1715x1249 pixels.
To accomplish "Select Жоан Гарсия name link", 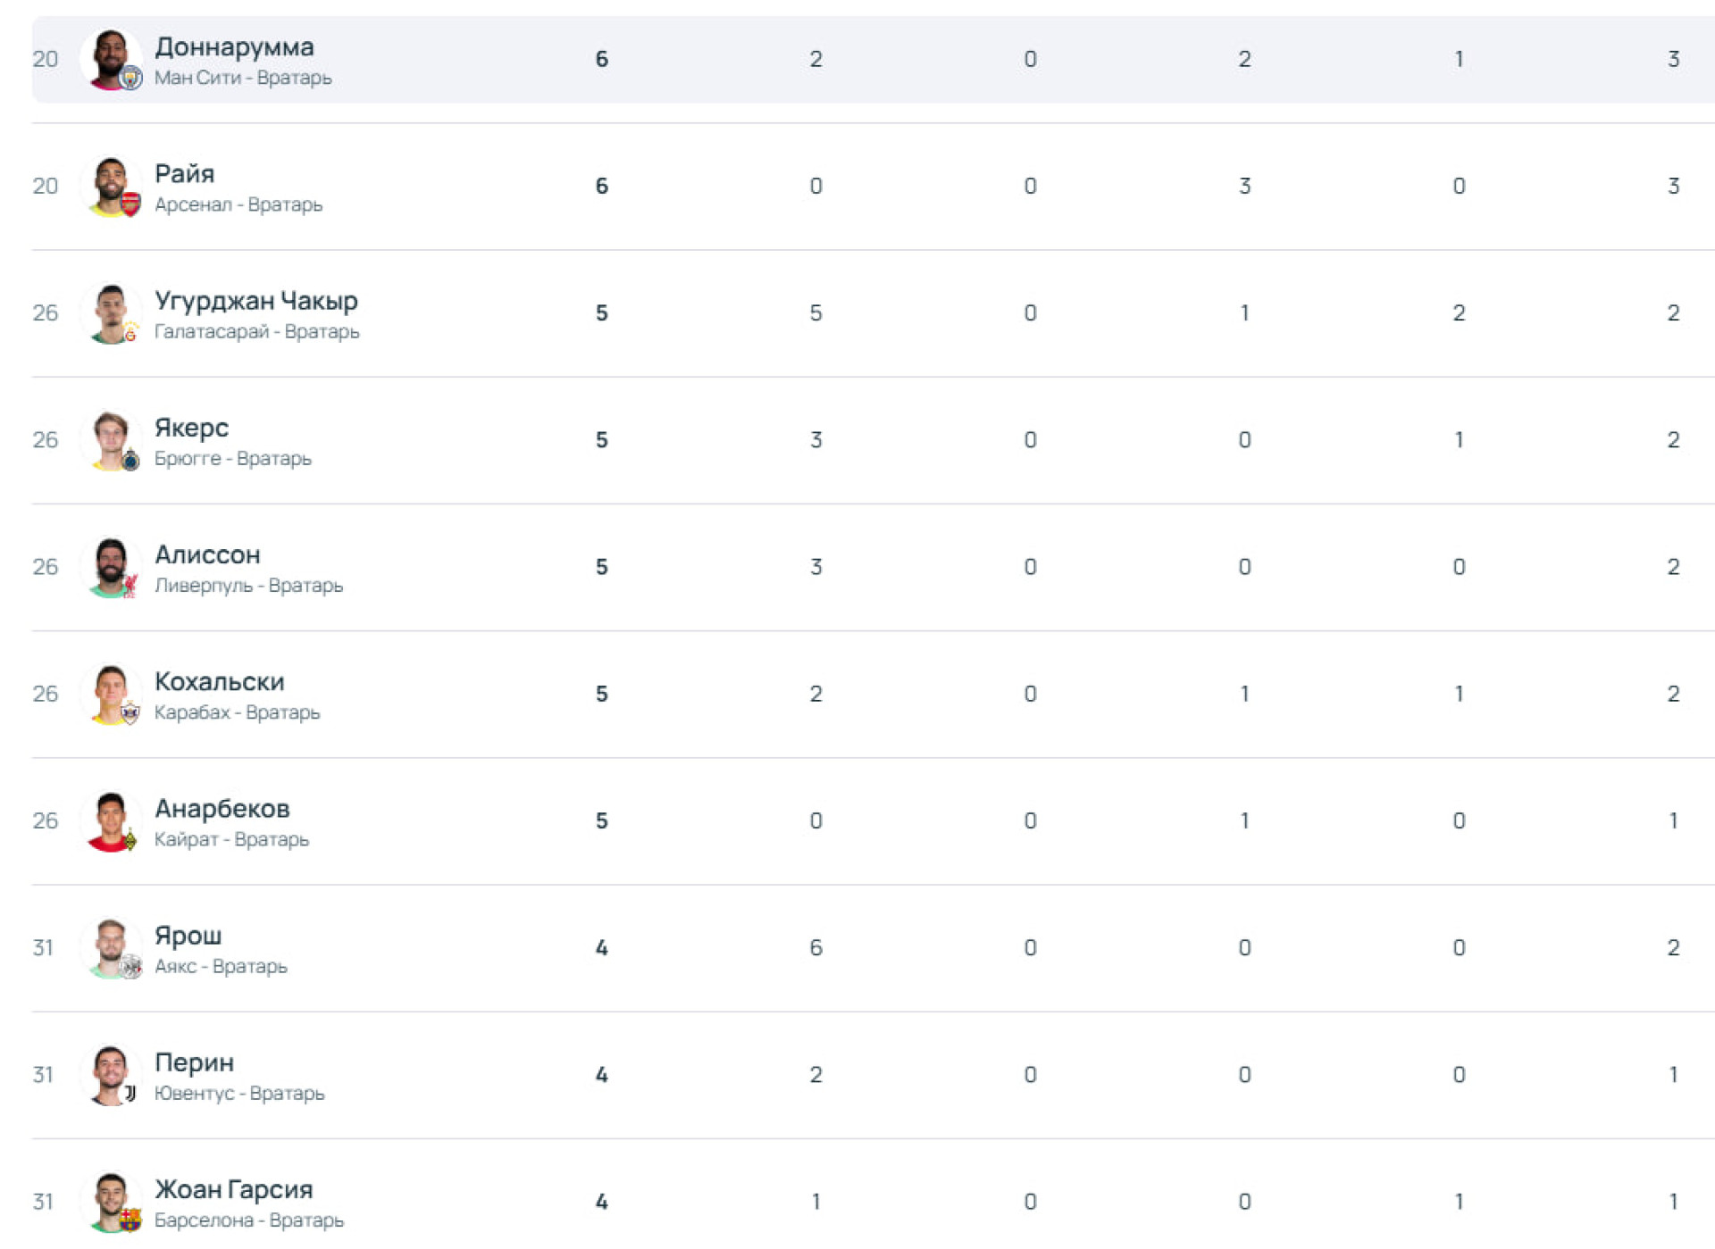I will pos(233,1189).
